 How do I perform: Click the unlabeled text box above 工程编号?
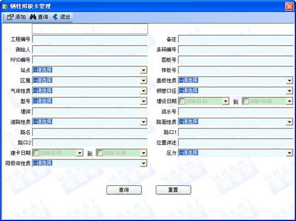click(x=90, y=29)
